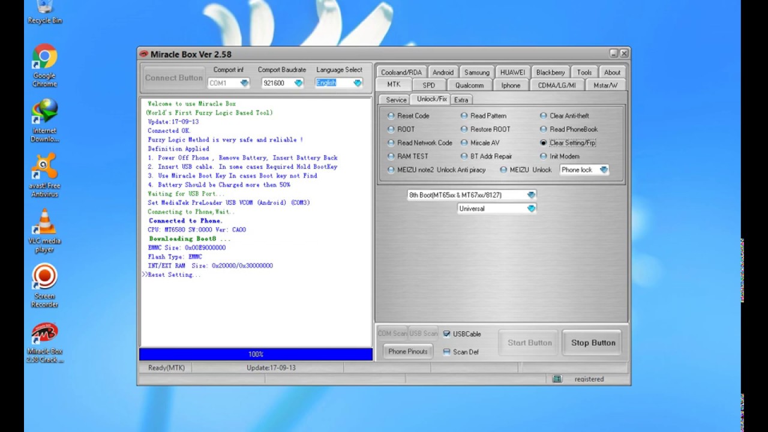This screenshot has width=768, height=432.
Task: Open Recycle Bin desktop icon
Action: click(x=44, y=12)
